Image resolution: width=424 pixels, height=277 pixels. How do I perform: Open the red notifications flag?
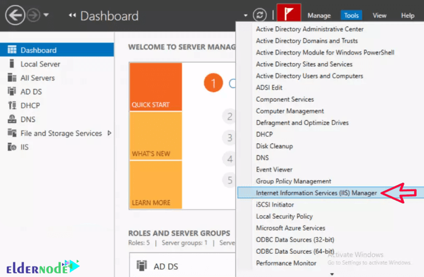click(289, 13)
